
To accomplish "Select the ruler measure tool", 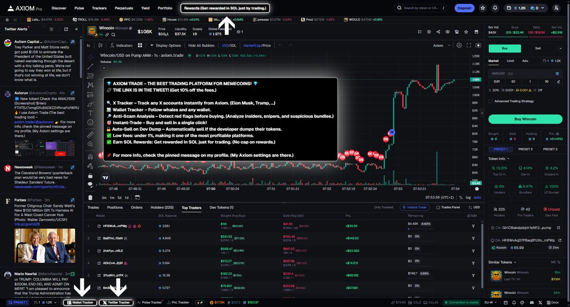I will (90, 134).
